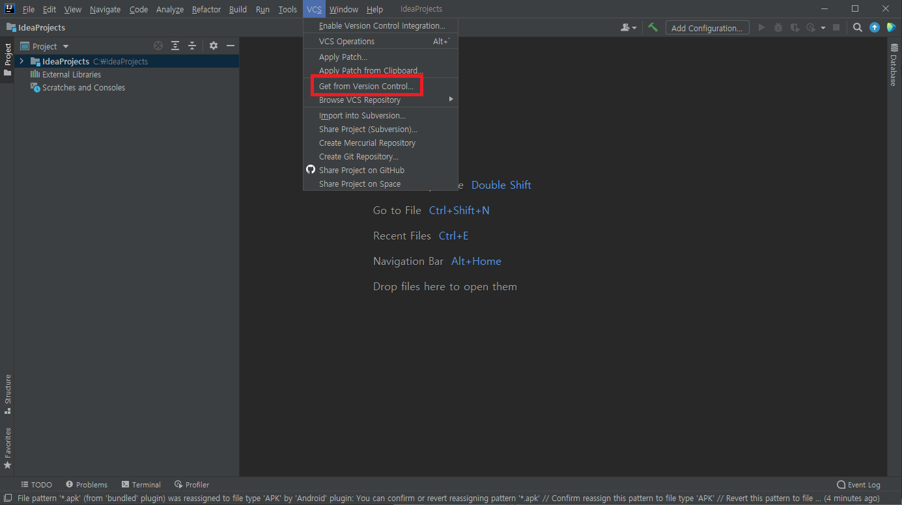Toggle the Favorites side tab
This screenshot has width=902, height=505.
(x=7, y=448)
